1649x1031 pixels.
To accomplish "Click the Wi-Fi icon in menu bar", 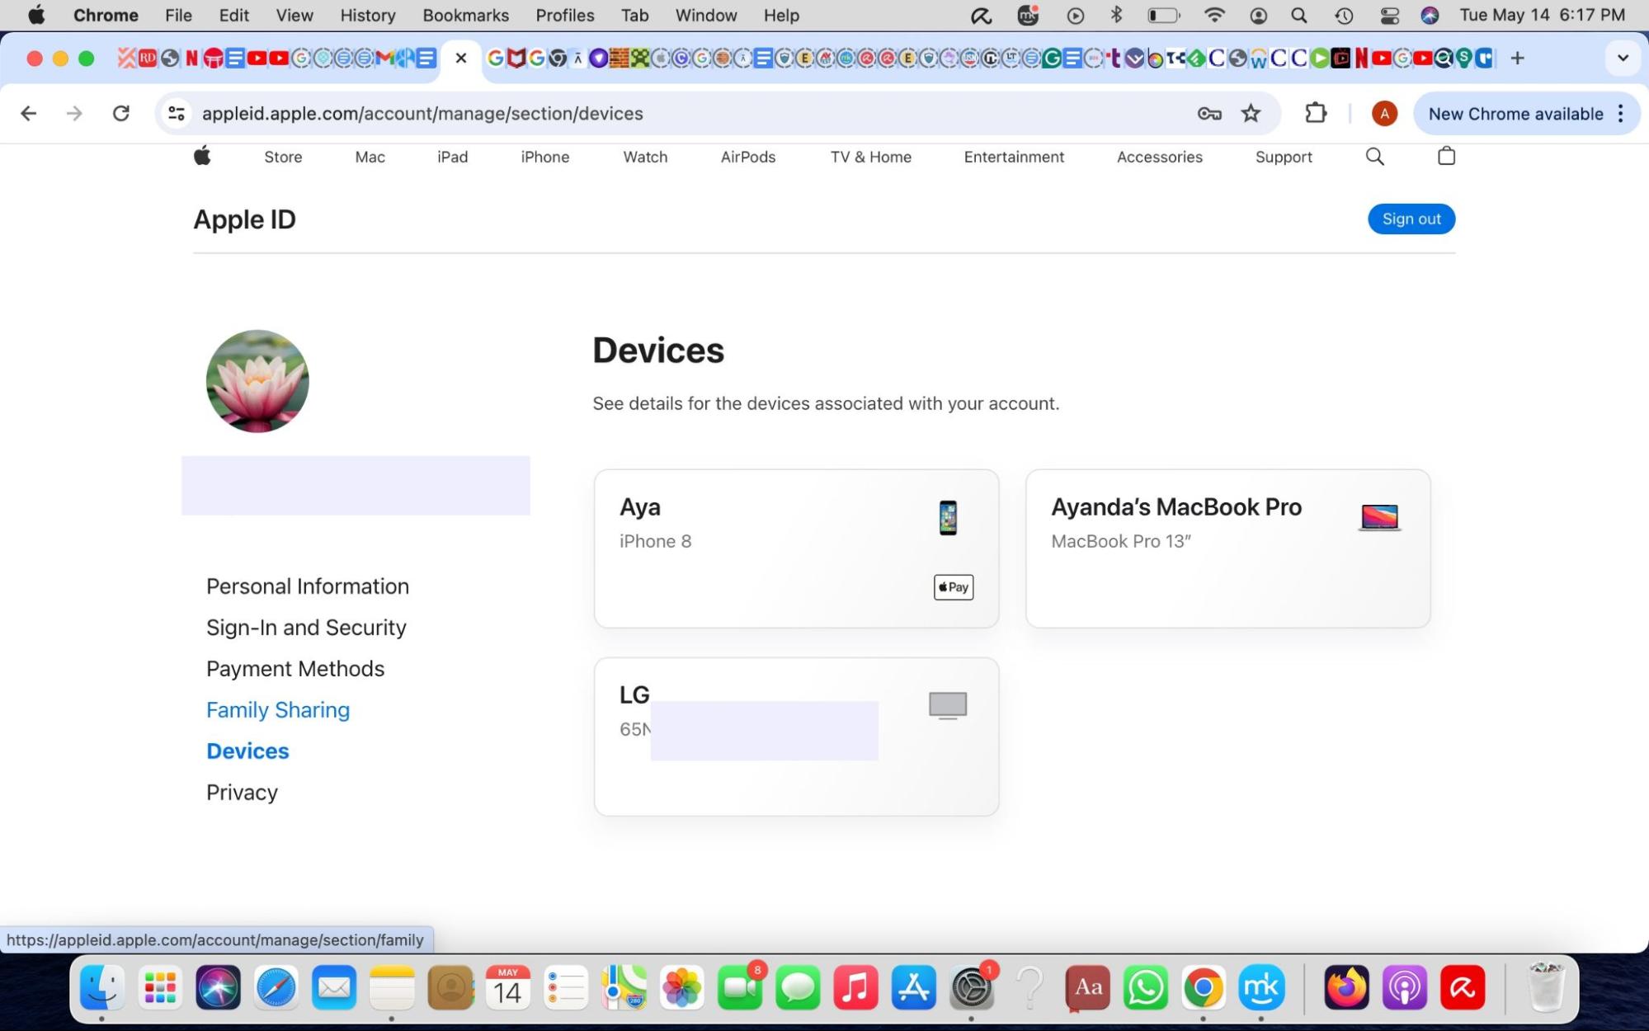I will tap(1213, 15).
